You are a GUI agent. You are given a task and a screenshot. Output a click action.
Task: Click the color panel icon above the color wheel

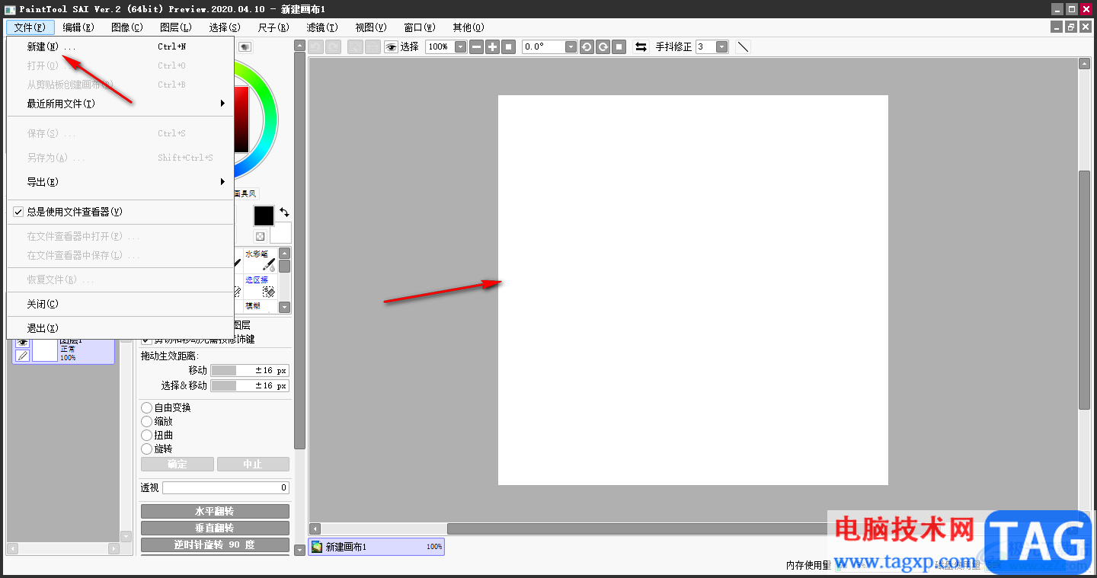tap(245, 46)
